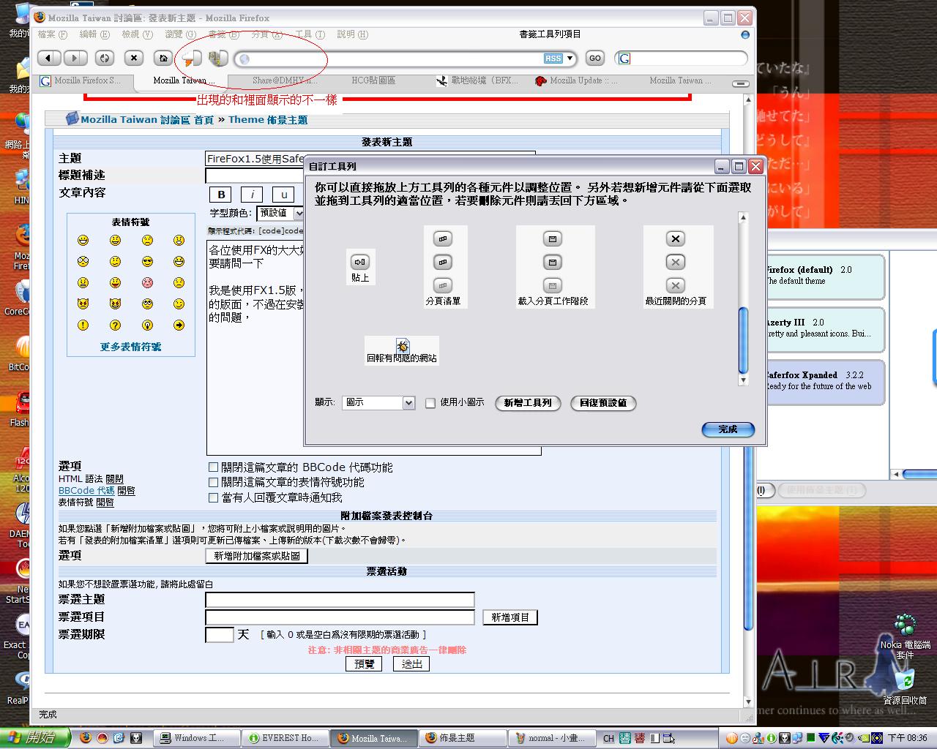This screenshot has height=749, width=937.
Task: Click the customize dialog vertical scrollbar thumb
Action: click(x=743, y=340)
